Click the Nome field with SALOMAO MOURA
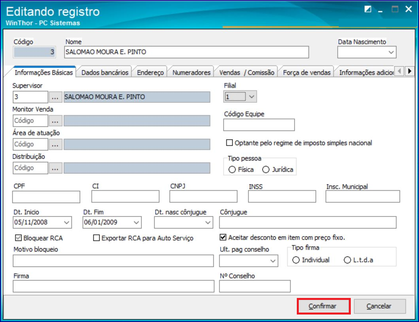The height and width of the screenshot is (322, 419). tap(186, 52)
